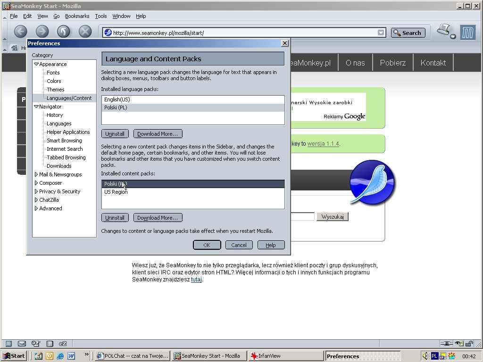Select Helper Applications item
483x362 pixels.
(68, 132)
